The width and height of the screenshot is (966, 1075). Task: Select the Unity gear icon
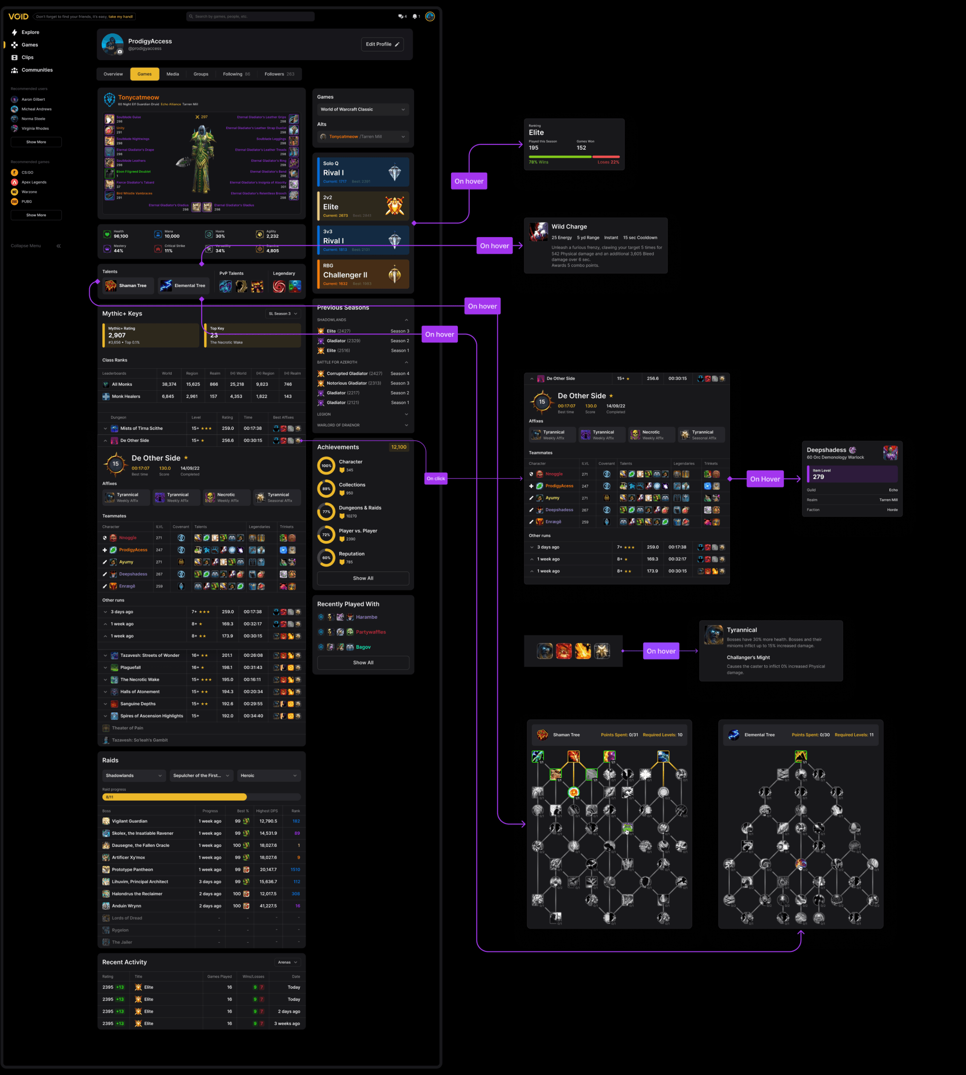[x=109, y=130]
